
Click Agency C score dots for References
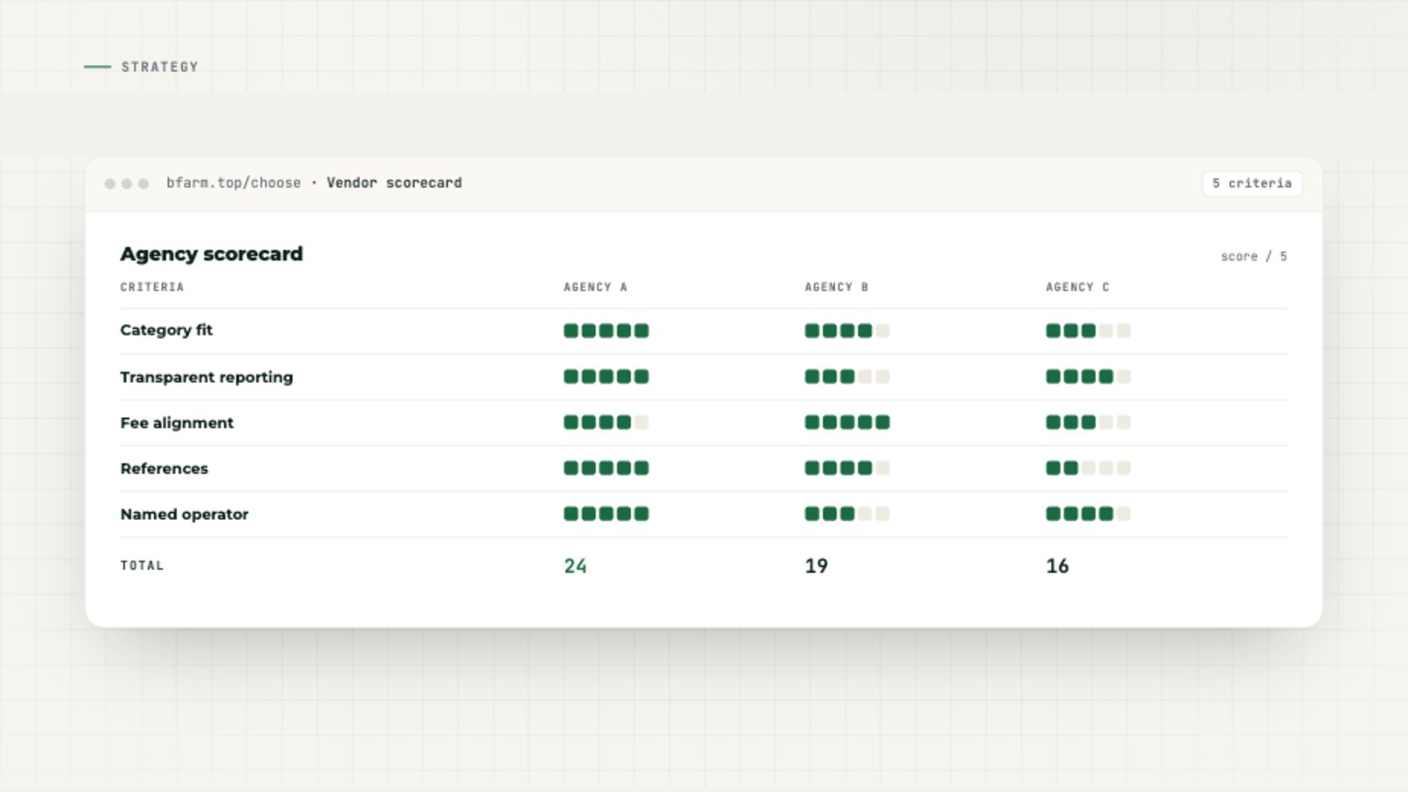(x=1089, y=468)
